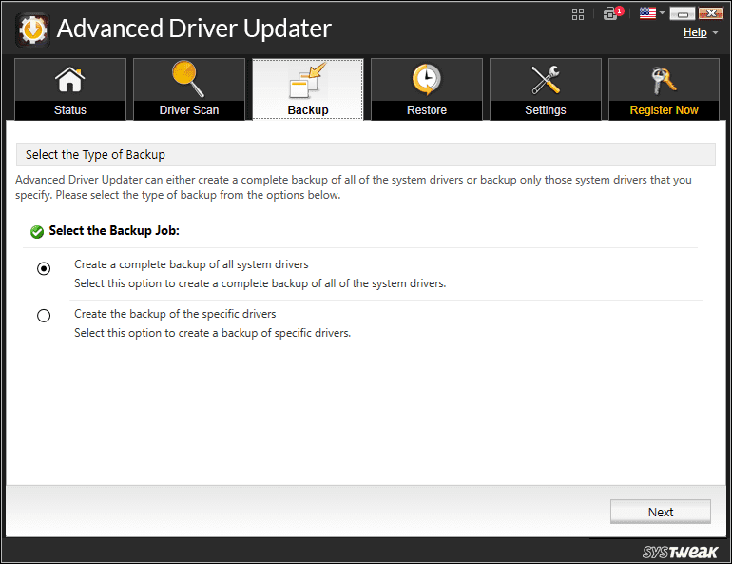732x564 pixels.
Task: Switch to the Status tab label
Action: [x=70, y=110]
